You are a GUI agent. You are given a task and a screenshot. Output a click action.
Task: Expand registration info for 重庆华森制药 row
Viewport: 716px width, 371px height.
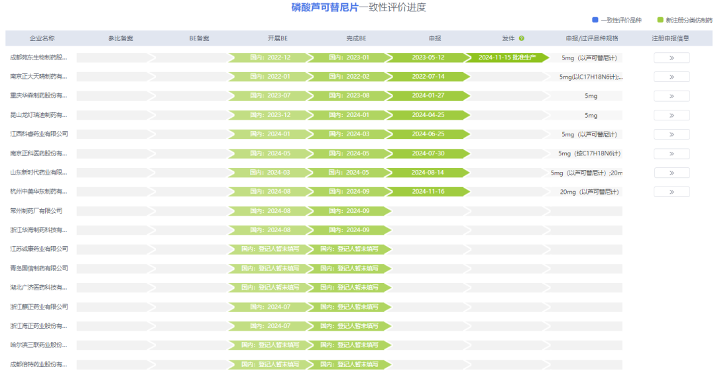(x=671, y=96)
